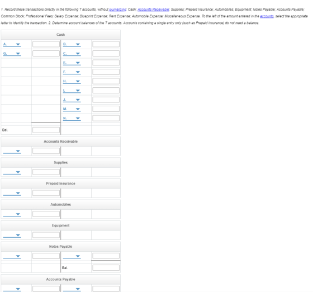This screenshot has width=313, height=292.
Task: Open the J. dropdown in Cash account
Action: [x=72, y=100]
